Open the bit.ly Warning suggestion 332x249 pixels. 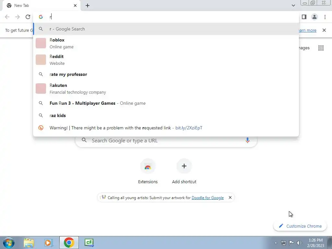(166, 128)
